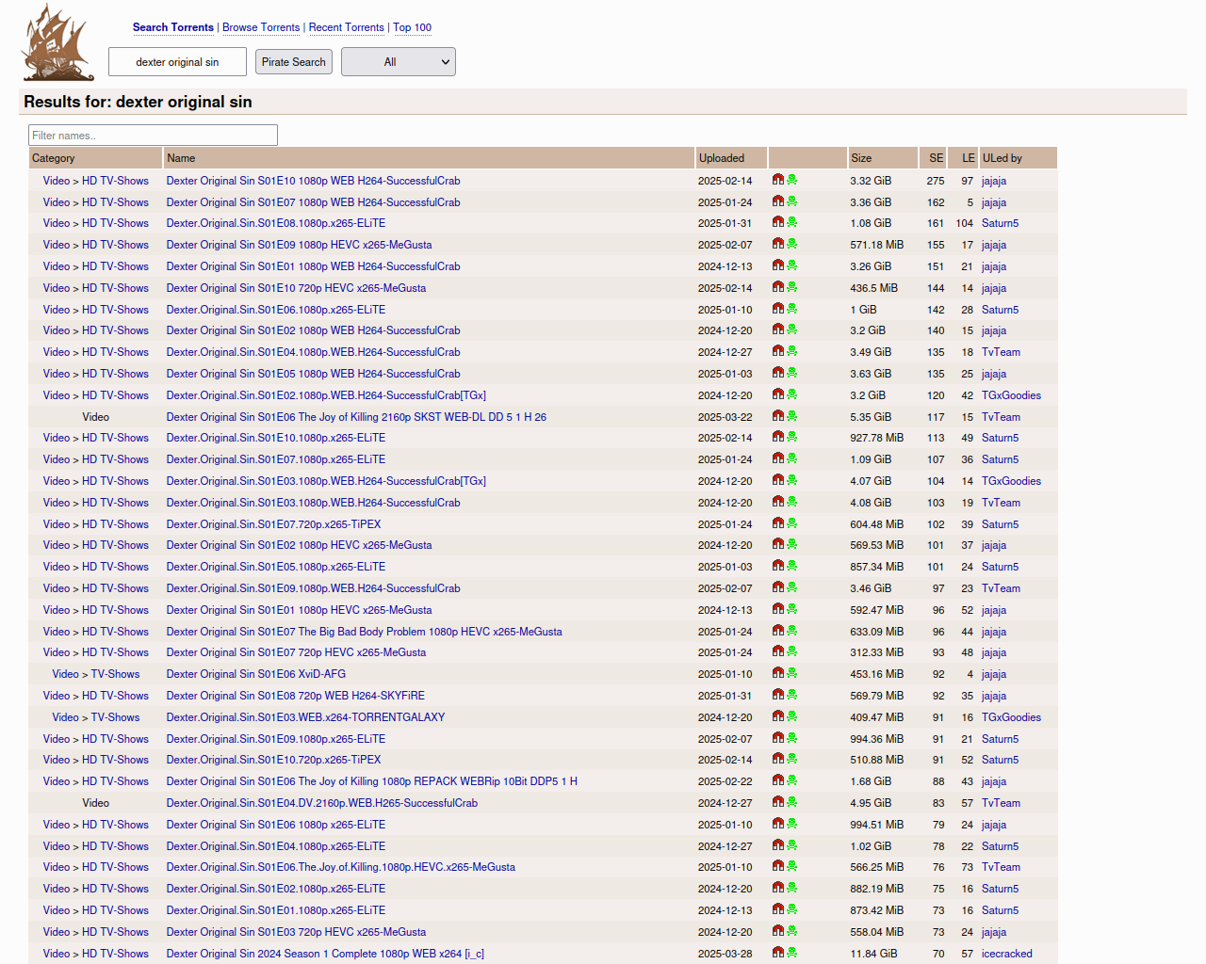Click skull icon for S01E04.DV.2160p torrent row
The width and height of the screenshot is (1206, 964).
(791, 802)
